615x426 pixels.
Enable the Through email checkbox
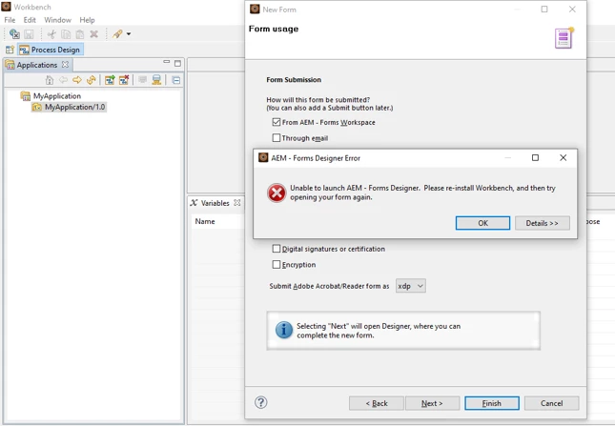(277, 138)
